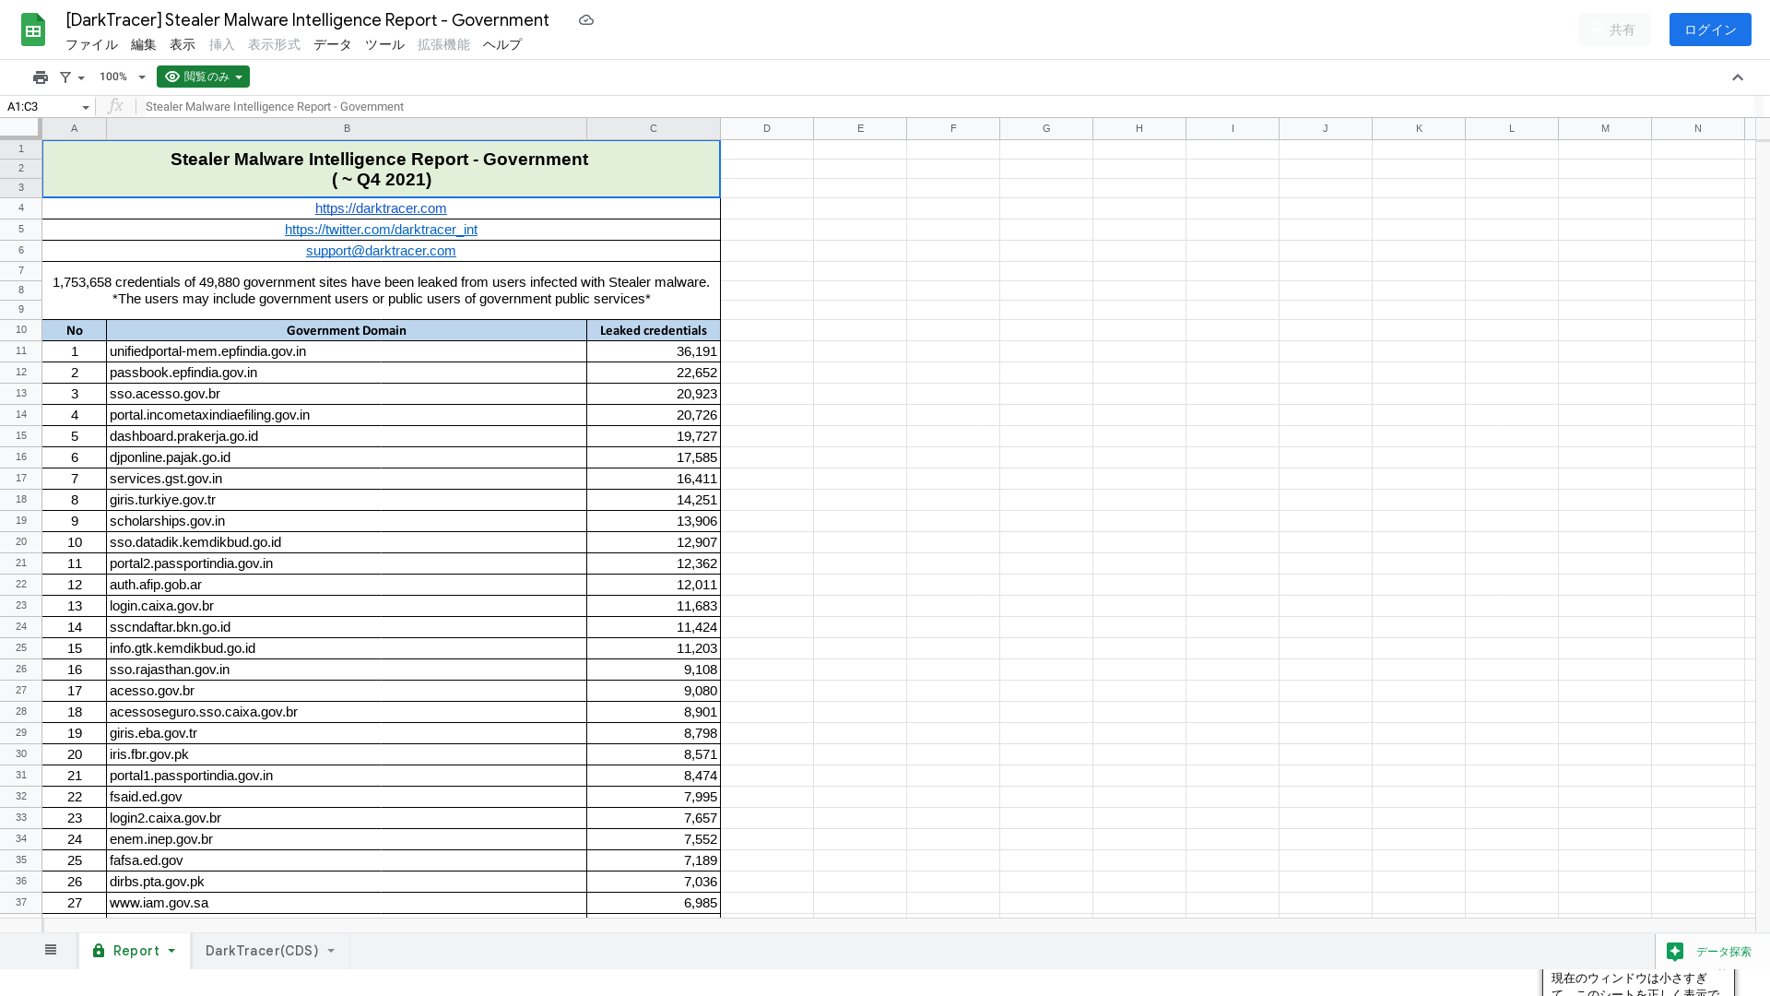Select the auth.afip.gob.ar cell
The height and width of the screenshot is (996, 1770).
tap(347, 585)
